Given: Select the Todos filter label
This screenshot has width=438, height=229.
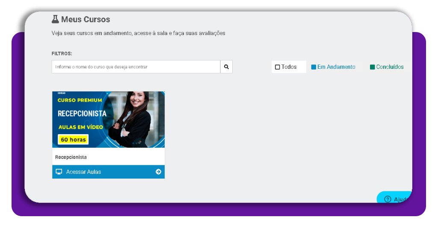Looking at the screenshot, I should click(x=289, y=67).
